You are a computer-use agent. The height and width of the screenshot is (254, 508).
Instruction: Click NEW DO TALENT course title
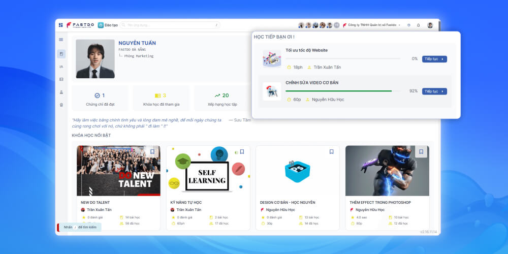[x=96, y=203]
